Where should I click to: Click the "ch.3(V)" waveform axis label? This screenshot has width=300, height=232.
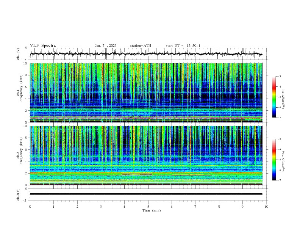(18, 194)
